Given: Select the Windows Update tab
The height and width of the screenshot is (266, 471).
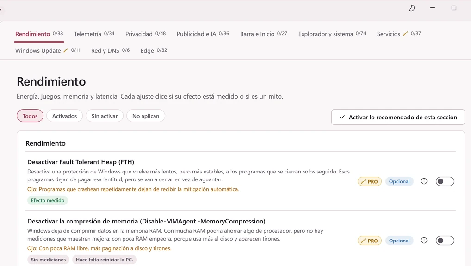Looking at the screenshot, I should tap(48, 51).
